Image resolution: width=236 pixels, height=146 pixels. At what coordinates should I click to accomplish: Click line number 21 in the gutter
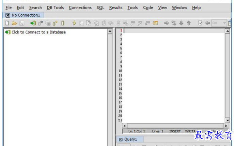[120, 120]
